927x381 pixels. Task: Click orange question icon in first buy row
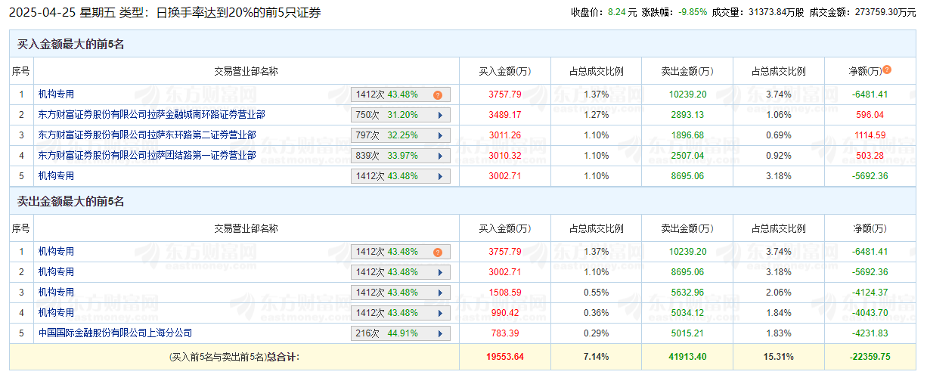click(437, 94)
